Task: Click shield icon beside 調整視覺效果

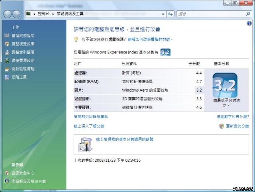Action: [7, 44]
